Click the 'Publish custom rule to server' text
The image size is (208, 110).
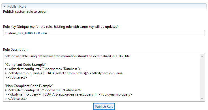pyautogui.click(x=25, y=12)
